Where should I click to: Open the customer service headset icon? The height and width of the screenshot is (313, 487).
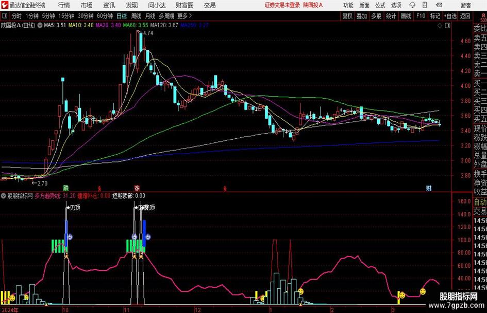point(412,5)
